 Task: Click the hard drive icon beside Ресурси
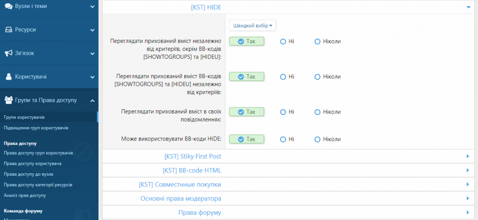coord(8,30)
